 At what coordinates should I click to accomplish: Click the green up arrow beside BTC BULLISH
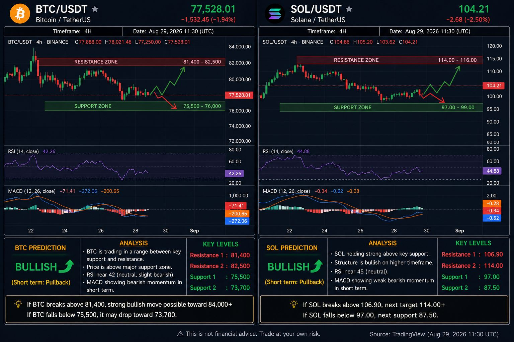66,266
